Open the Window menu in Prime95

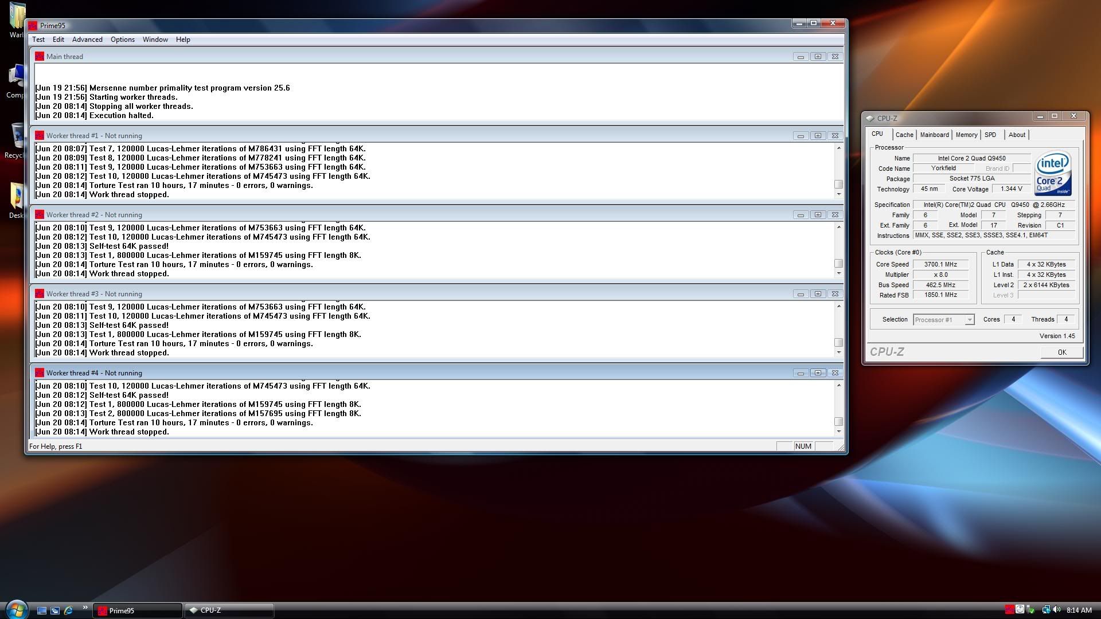click(155, 40)
